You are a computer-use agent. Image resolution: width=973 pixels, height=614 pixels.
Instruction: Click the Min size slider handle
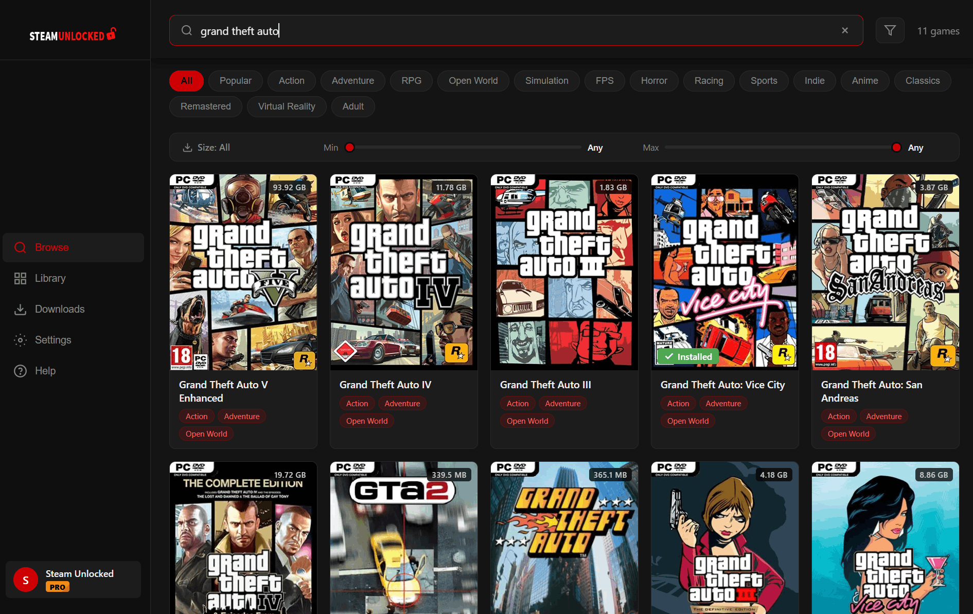tap(350, 148)
